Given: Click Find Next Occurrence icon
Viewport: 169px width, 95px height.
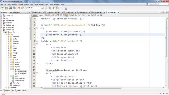Looking at the screenshot, I should coord(64,15).
